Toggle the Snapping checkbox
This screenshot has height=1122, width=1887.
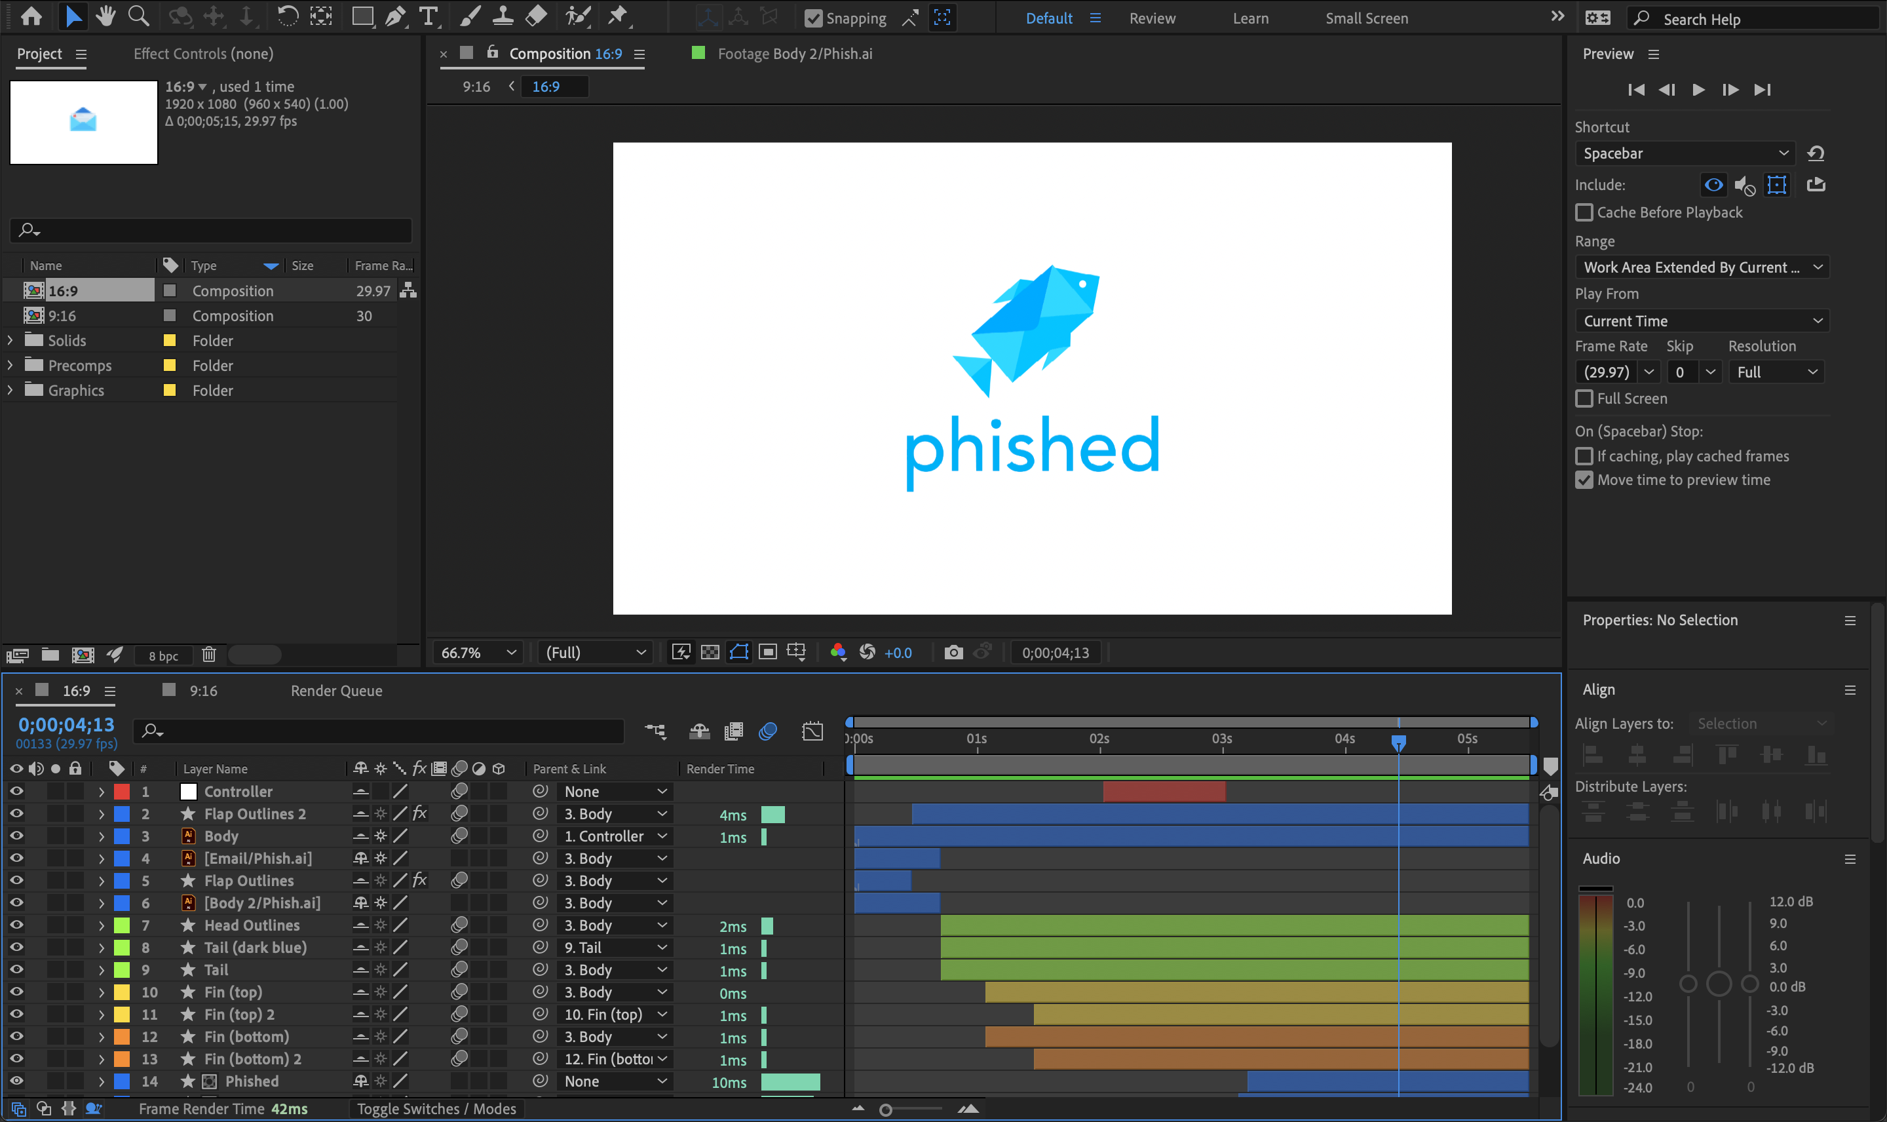(813, 18)
